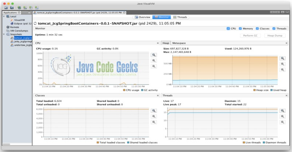The width and height of the screenshot is (292, 152).
Task: Close the tomcat snapshot document tab
Action: click(124, 12)
